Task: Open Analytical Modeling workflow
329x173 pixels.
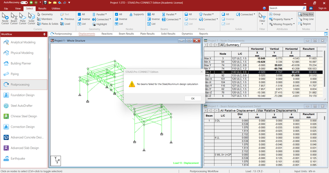Action: (24, 42)
